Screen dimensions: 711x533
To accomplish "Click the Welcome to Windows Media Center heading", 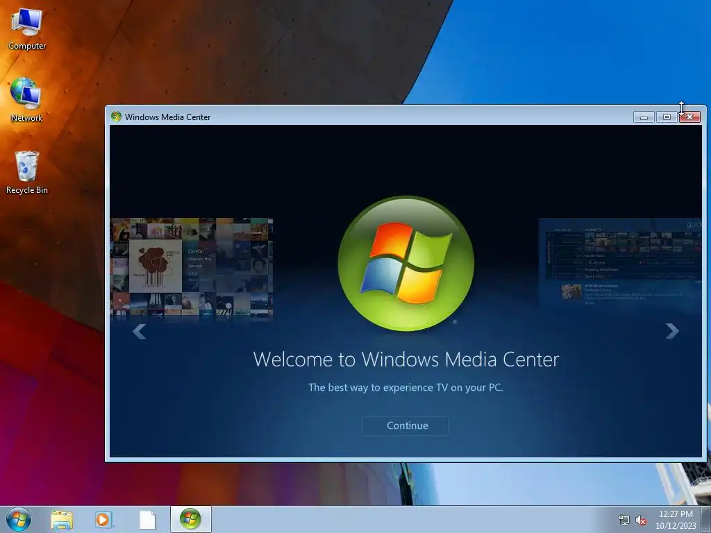I will click(405, 360).
